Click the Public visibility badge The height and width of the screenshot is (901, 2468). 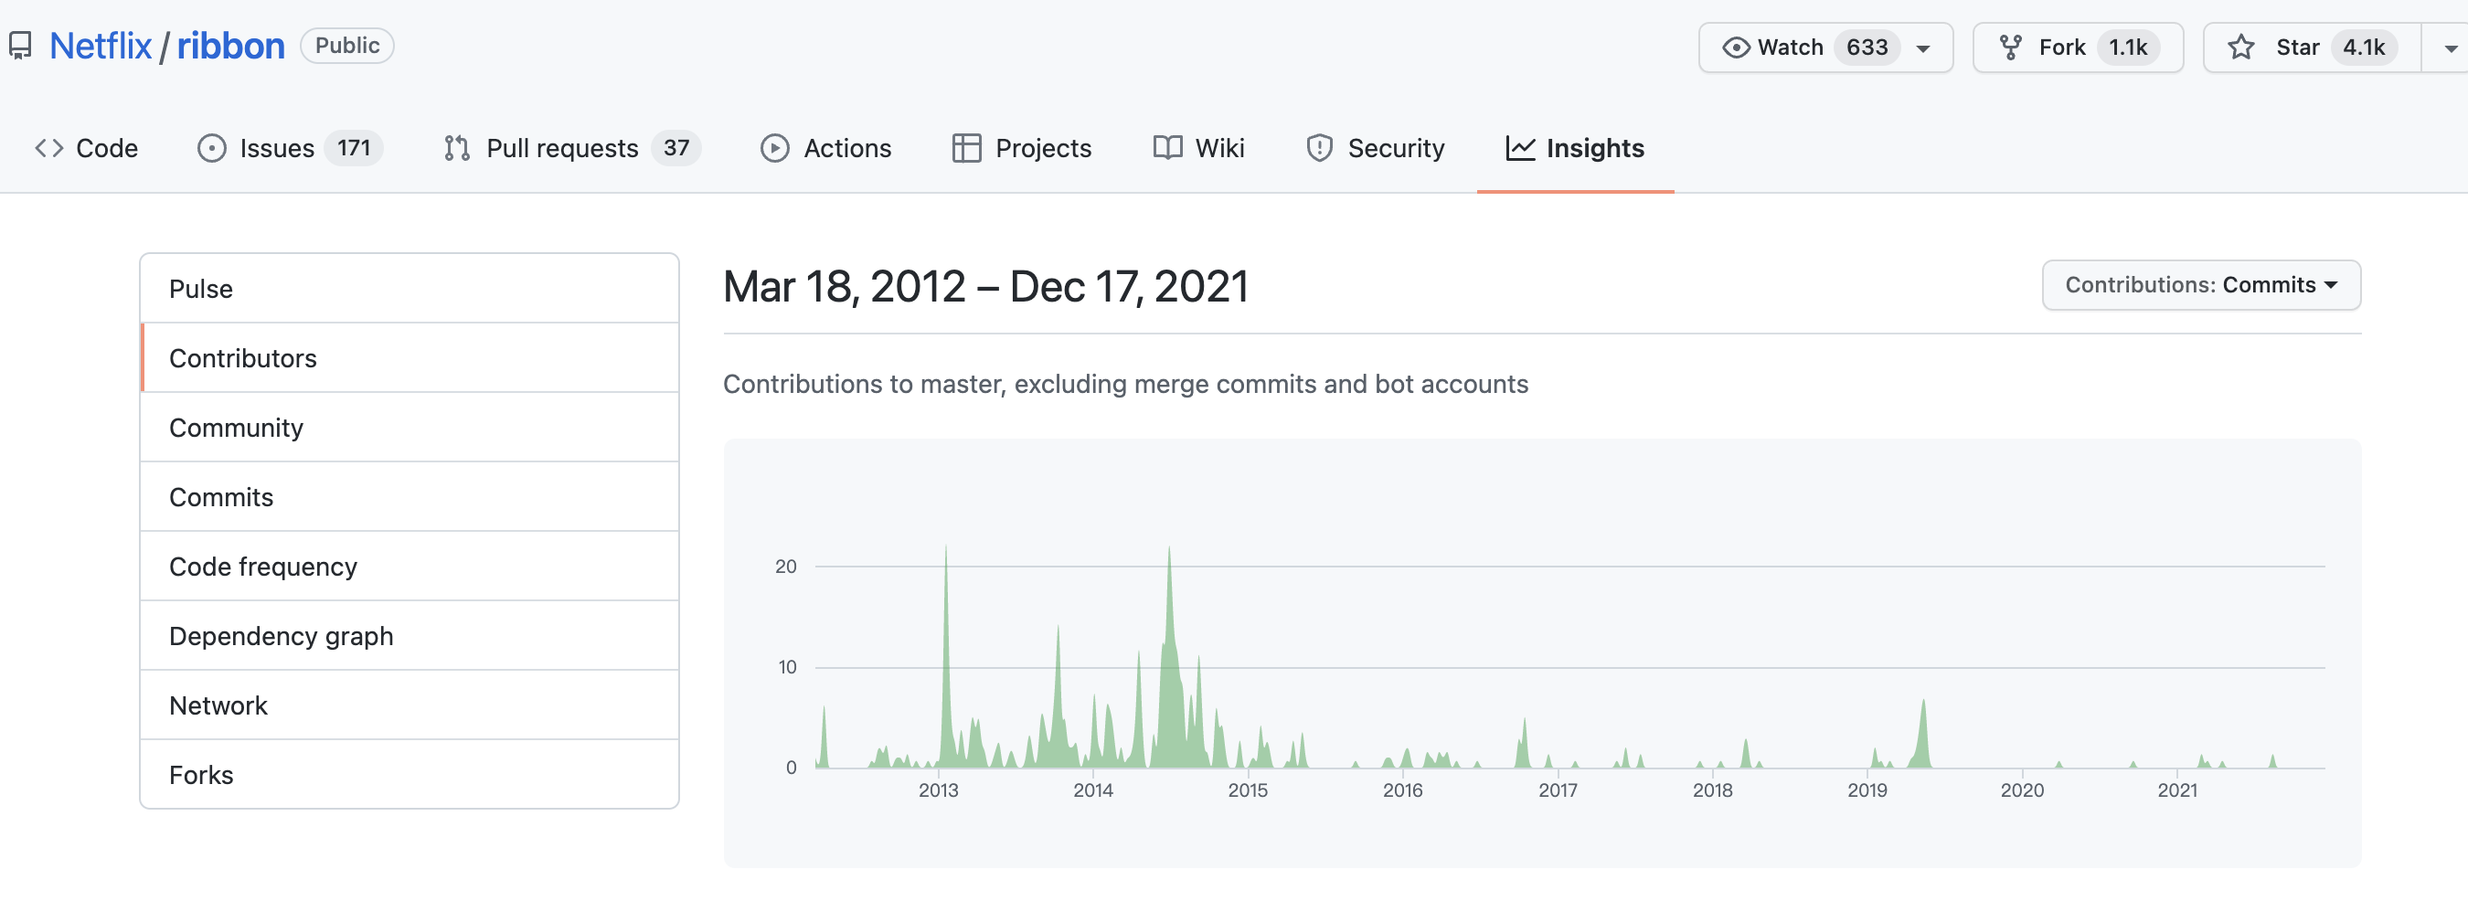[x=346, y=46]
